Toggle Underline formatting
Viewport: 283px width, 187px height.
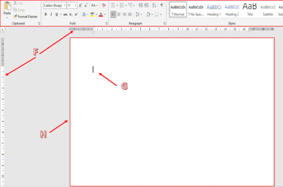tap(57, 14)
